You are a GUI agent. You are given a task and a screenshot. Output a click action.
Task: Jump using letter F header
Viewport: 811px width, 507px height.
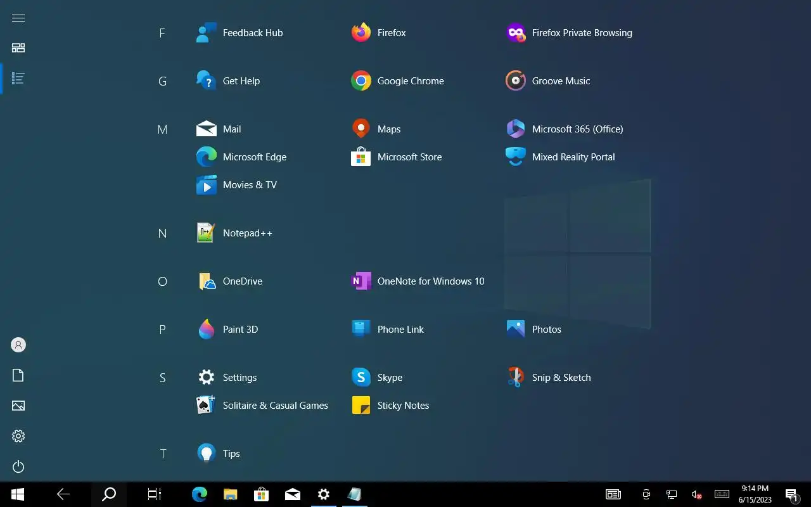pyautogui.click(x=162, y=33)
